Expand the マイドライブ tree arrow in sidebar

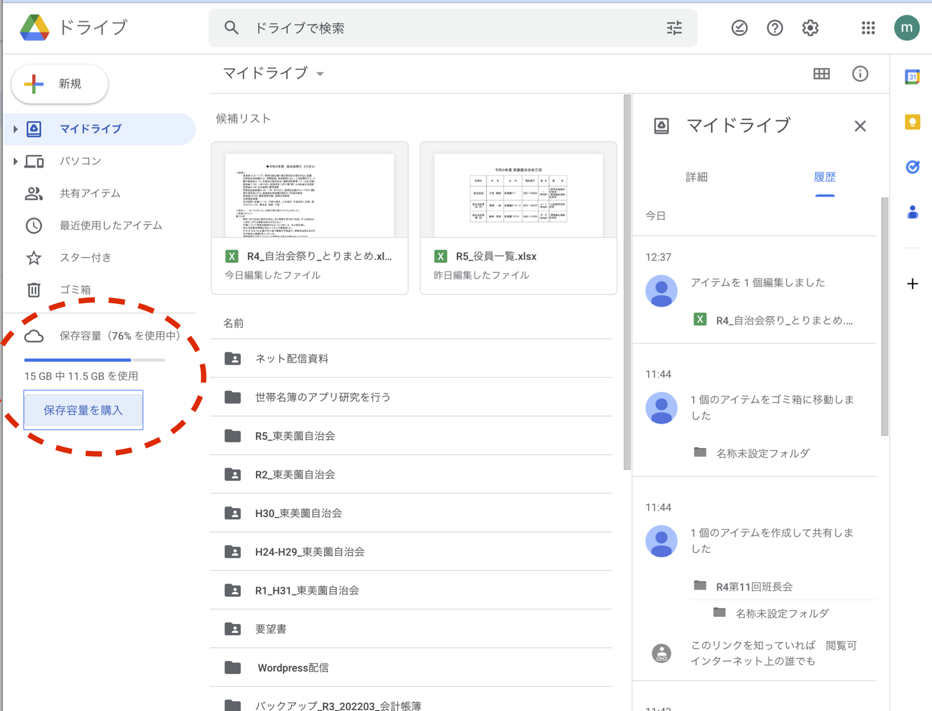pos(15,129)
